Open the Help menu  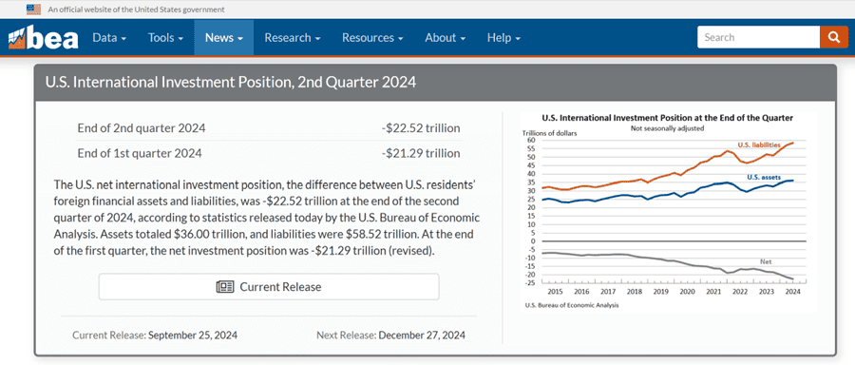point(503,38)
